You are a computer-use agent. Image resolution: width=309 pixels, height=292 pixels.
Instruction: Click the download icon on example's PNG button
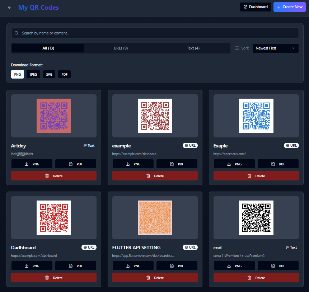click(x=127, y=164)
